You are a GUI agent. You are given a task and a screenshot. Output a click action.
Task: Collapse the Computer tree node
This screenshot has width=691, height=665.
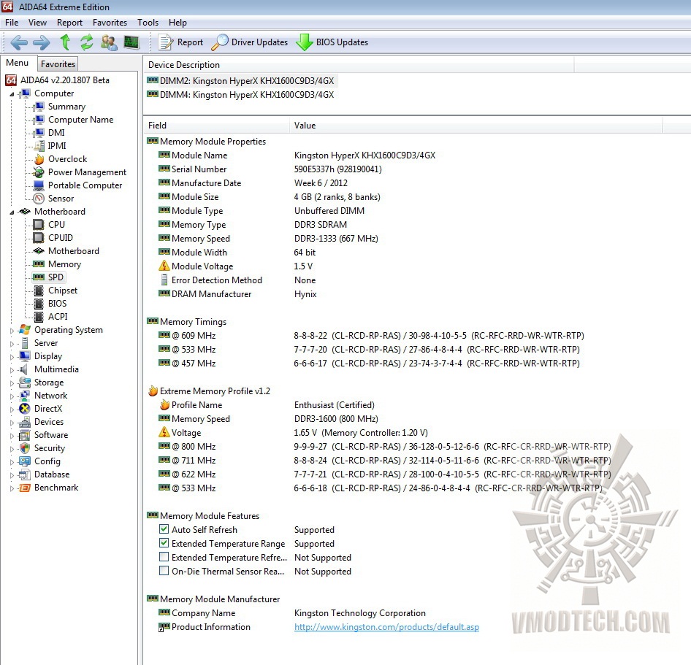click(12, 94)
